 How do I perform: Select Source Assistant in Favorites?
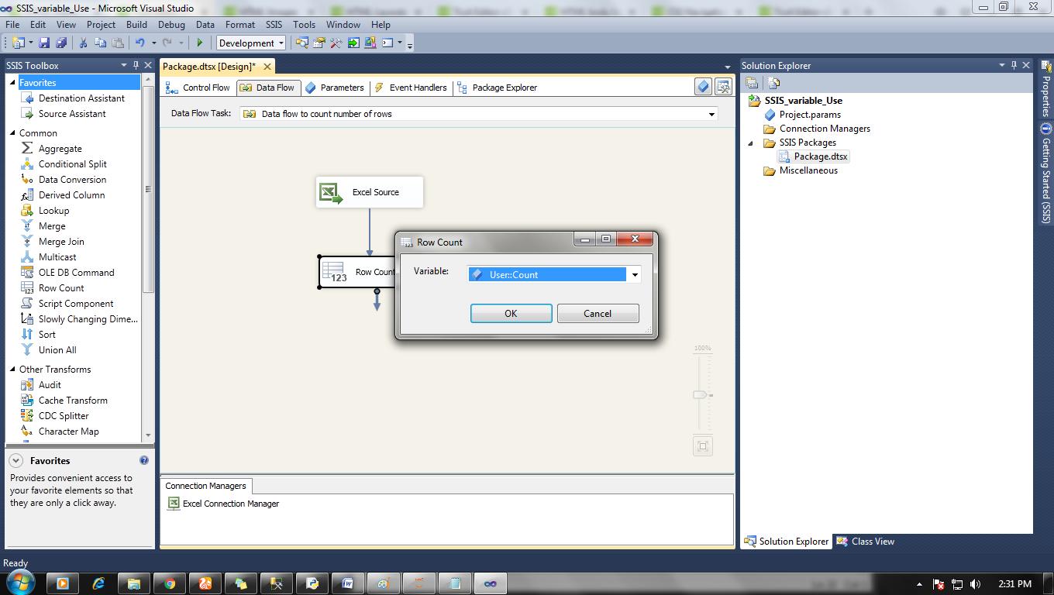click(72, 113)
